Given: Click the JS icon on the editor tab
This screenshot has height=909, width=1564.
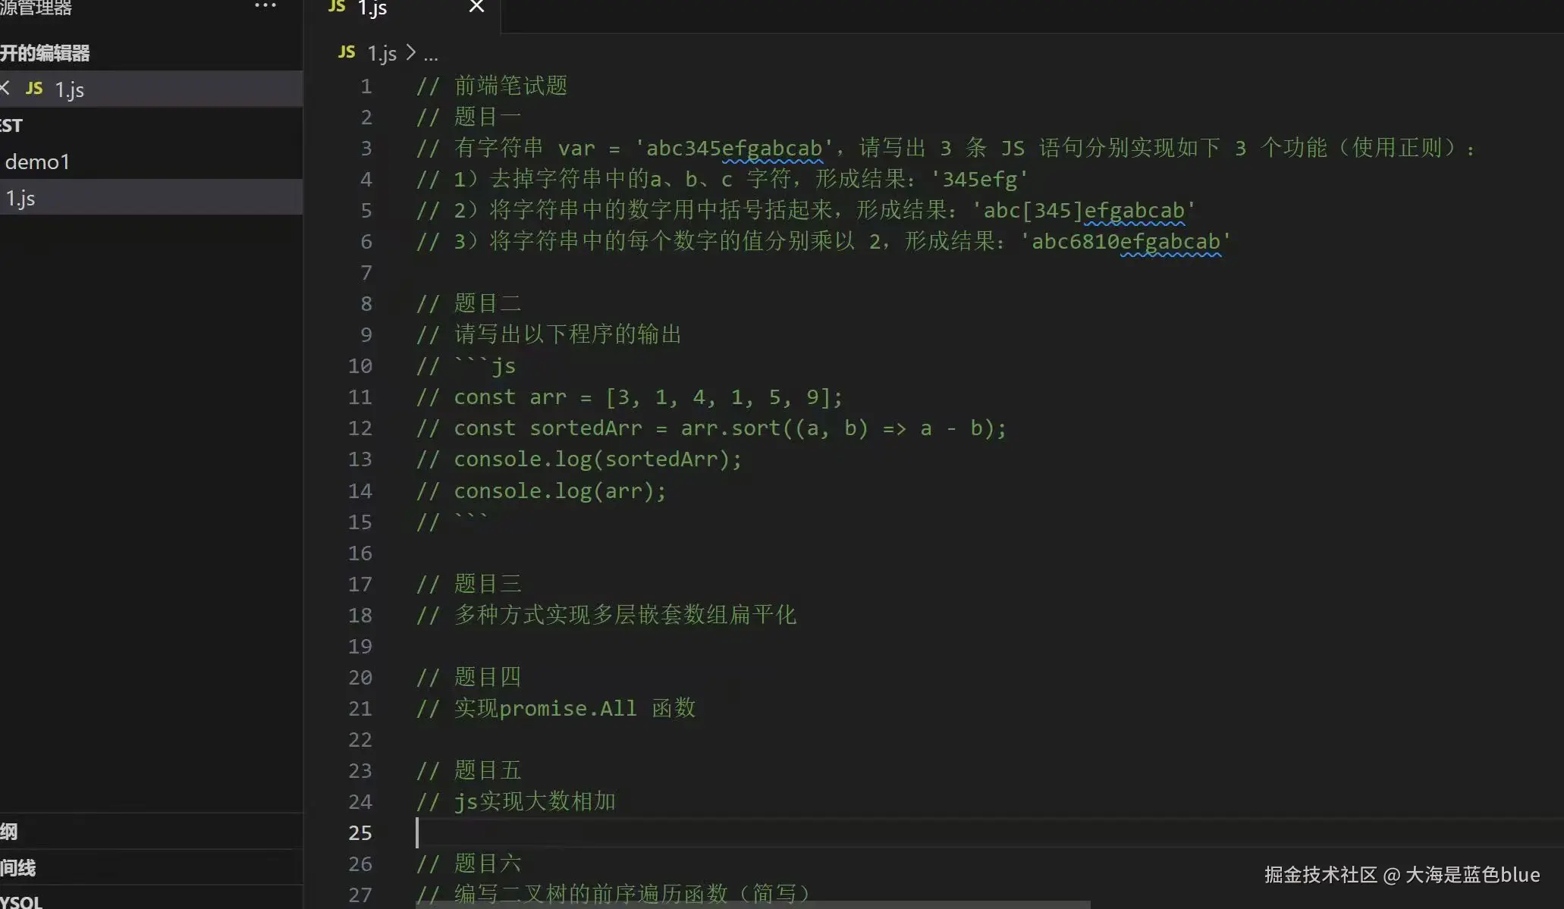Looking at the screenshot, I should click(x=337, y=7).
